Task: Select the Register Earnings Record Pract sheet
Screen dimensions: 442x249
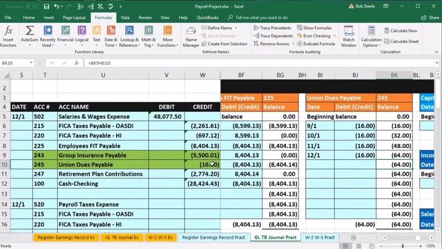Action: (x=213, y=237)
